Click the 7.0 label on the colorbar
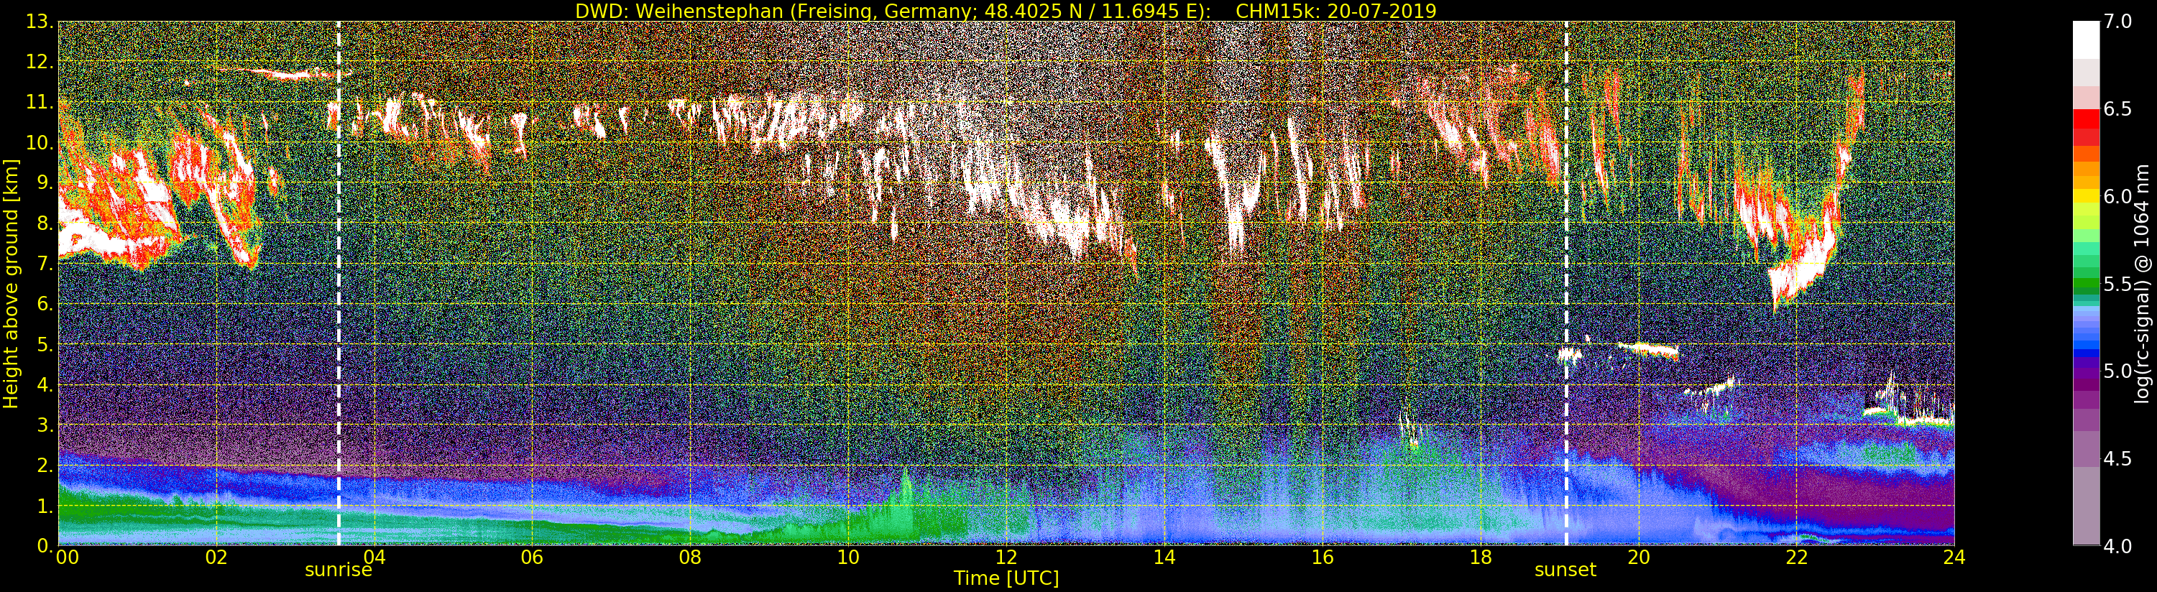Image resolution: width=2157 pixels, height=592 pixels. 2117,22
